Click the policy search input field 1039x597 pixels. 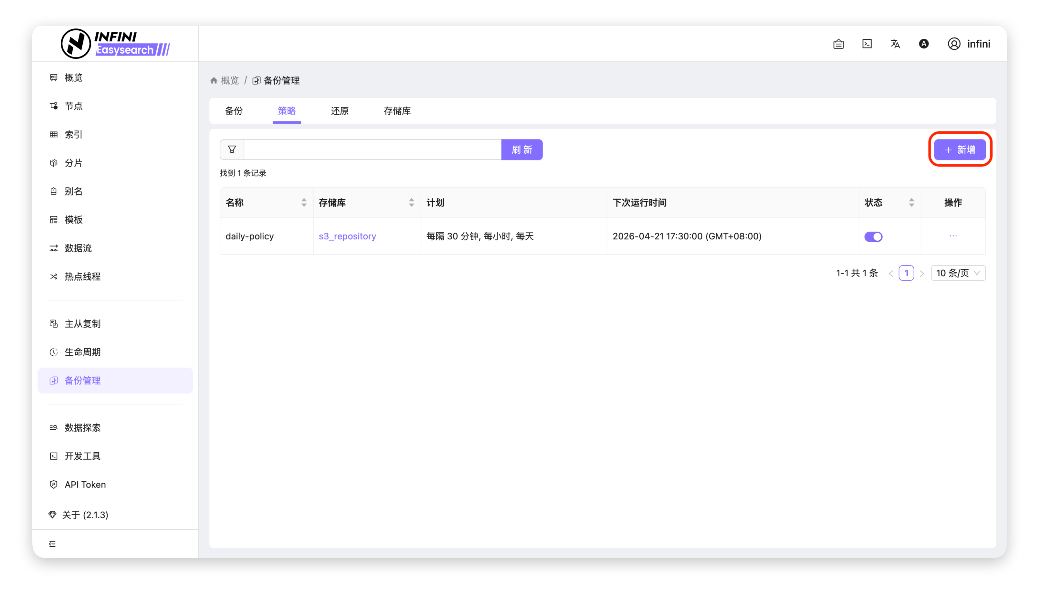coord(372,150)
